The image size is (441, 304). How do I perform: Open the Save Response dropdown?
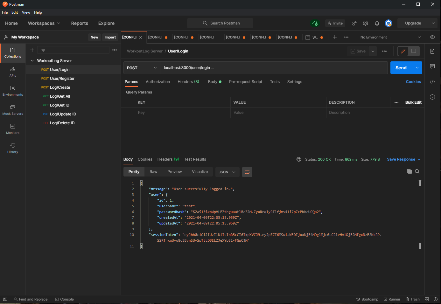click(403, 159)
